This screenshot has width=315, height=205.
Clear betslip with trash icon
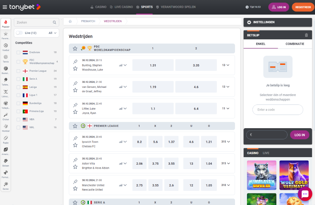[x=306, y=35]
